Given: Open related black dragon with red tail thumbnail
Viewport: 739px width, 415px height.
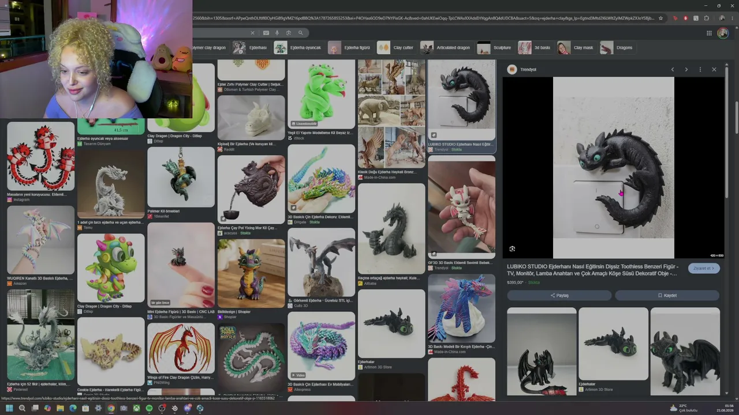Looking at the screenshot, I should click(x=542, y=351).
